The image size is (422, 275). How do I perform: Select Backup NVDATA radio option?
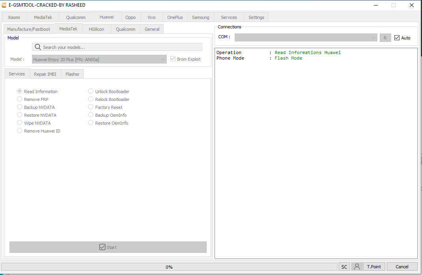[x=20, y=107]
